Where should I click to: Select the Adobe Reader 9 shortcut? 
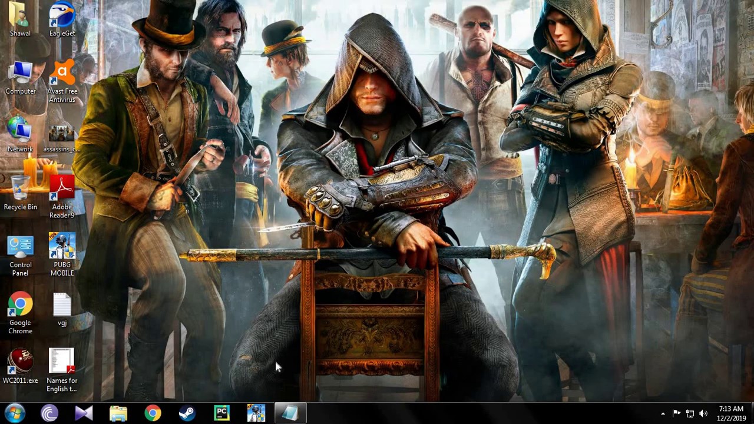(62, 197)
